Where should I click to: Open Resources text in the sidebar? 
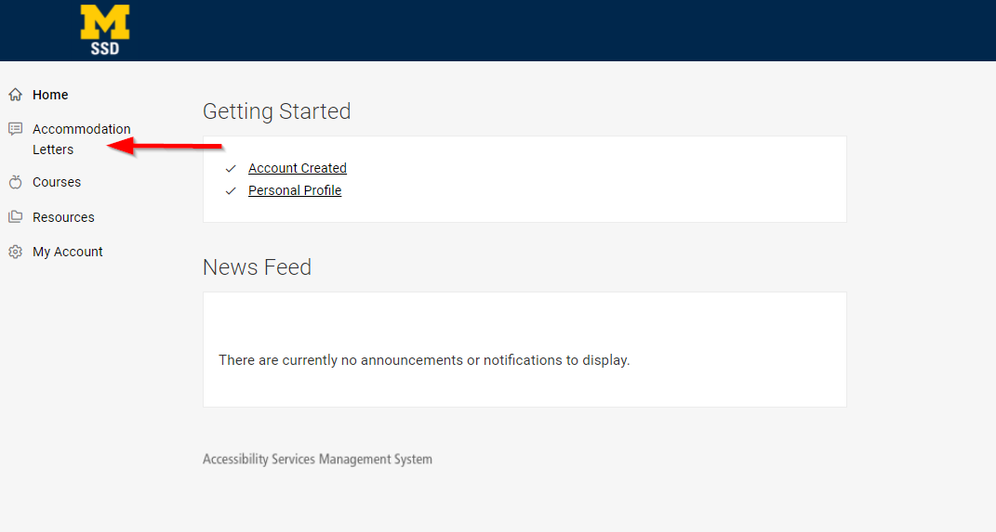pyautogui.click(x=63, y=217)
